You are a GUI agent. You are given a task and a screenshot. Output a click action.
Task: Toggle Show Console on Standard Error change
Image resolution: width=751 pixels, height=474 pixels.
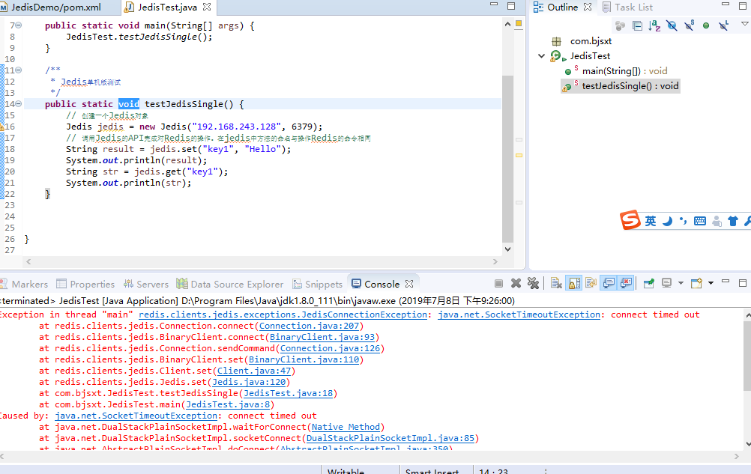pos(626,284)
